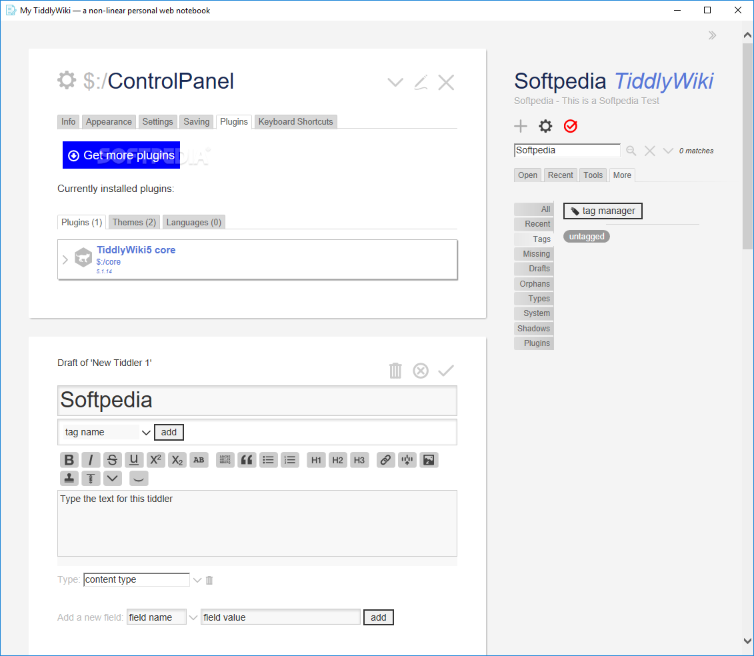The width and height of the screenshot is (754, 656).
Task: Open content type dropdown arrow
Action: coord(197,580)
